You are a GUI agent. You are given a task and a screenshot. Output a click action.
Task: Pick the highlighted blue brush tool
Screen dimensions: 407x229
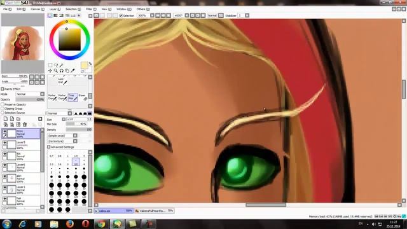tap(72, 97)
